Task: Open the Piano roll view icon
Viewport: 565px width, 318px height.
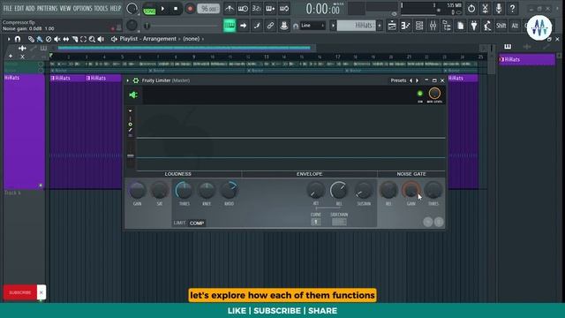Action: [x=406, y=26]
